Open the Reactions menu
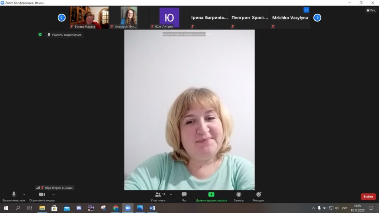Image resolution: width=379 pixels, height=213 pixels. tap(258, 197)
